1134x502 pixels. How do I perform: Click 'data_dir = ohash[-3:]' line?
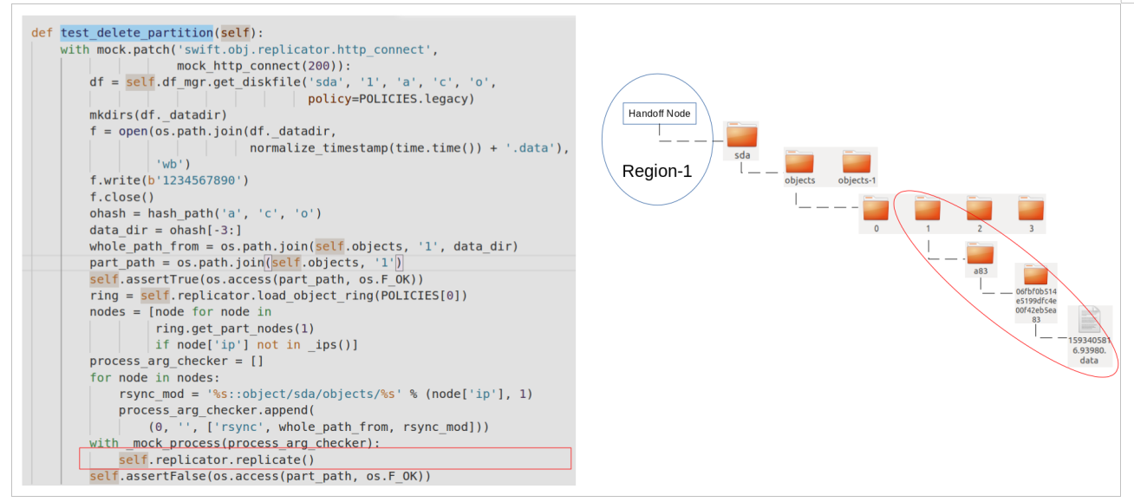166,230
